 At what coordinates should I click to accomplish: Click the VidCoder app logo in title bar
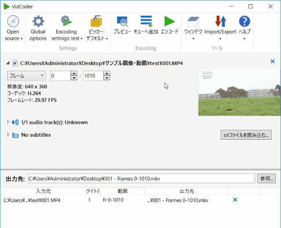[x=7, y=7]
